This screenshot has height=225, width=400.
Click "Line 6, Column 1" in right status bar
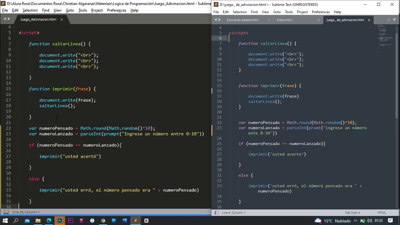[234, 213]
